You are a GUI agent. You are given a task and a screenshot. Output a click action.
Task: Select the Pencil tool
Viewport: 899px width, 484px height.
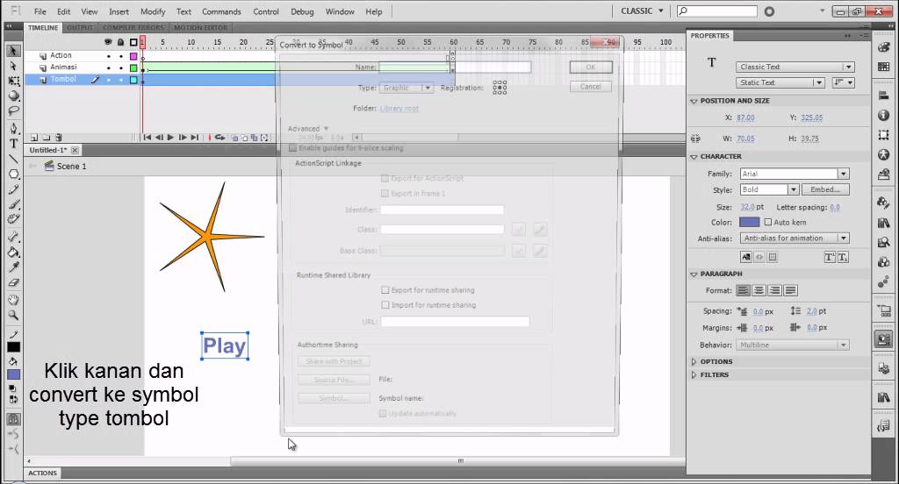click(13, 189)
